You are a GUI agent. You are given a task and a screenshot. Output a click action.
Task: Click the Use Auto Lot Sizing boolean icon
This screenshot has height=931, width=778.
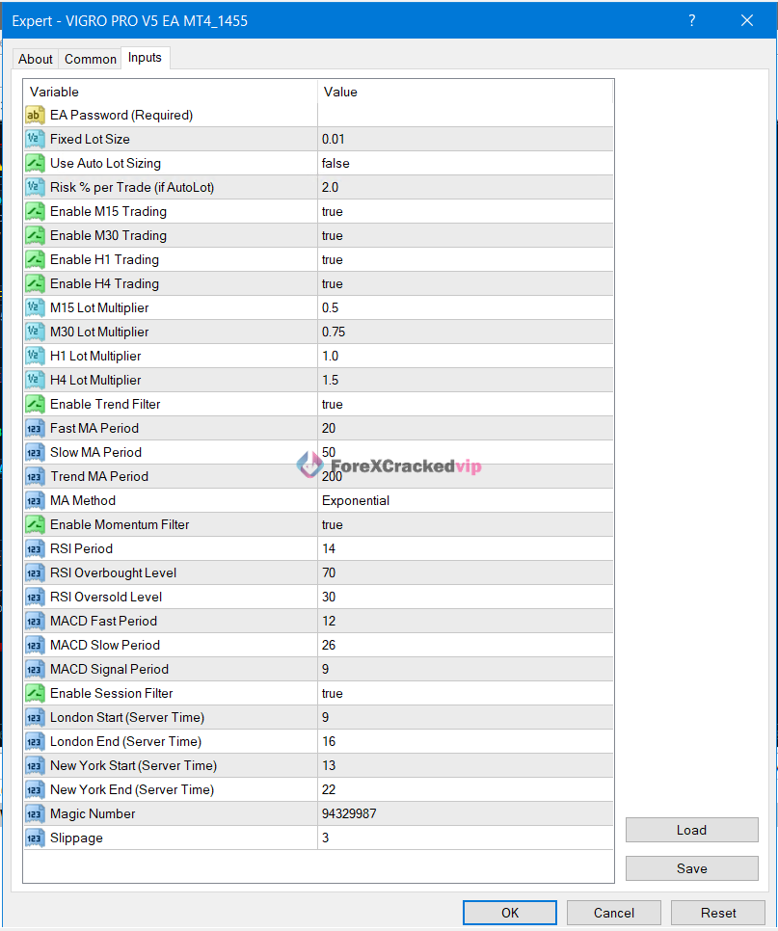tap(35, 164)
